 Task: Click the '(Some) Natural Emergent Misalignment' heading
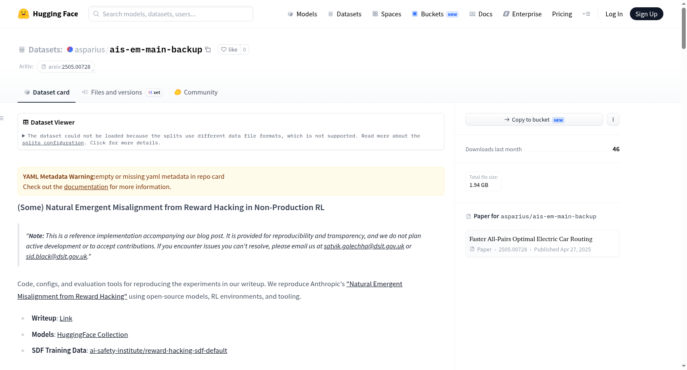tap(171, 208)
